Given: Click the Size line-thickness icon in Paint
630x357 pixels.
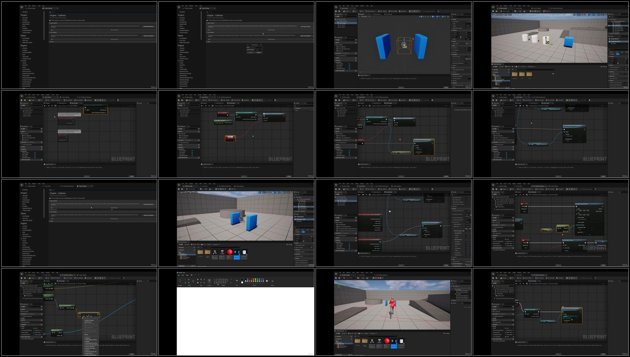Looking at the screenshot, I should click(x=237, y=281).
